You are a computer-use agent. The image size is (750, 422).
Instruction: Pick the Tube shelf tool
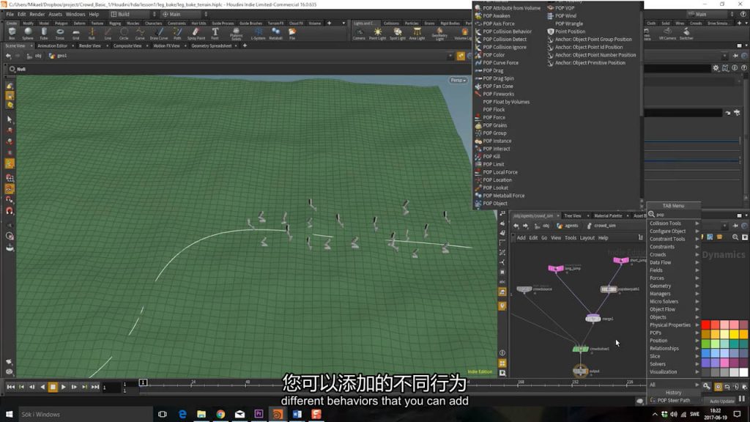pyautogui.click(x=44, y=33)
